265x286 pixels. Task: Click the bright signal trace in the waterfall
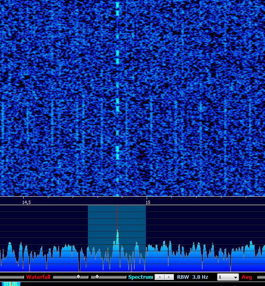click(x=118, y=99)
